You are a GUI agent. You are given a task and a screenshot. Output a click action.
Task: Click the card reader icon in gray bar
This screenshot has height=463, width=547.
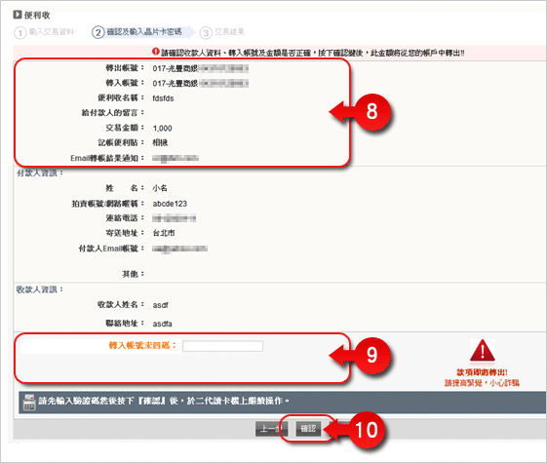pyautogui.click(x=29, y=403)
